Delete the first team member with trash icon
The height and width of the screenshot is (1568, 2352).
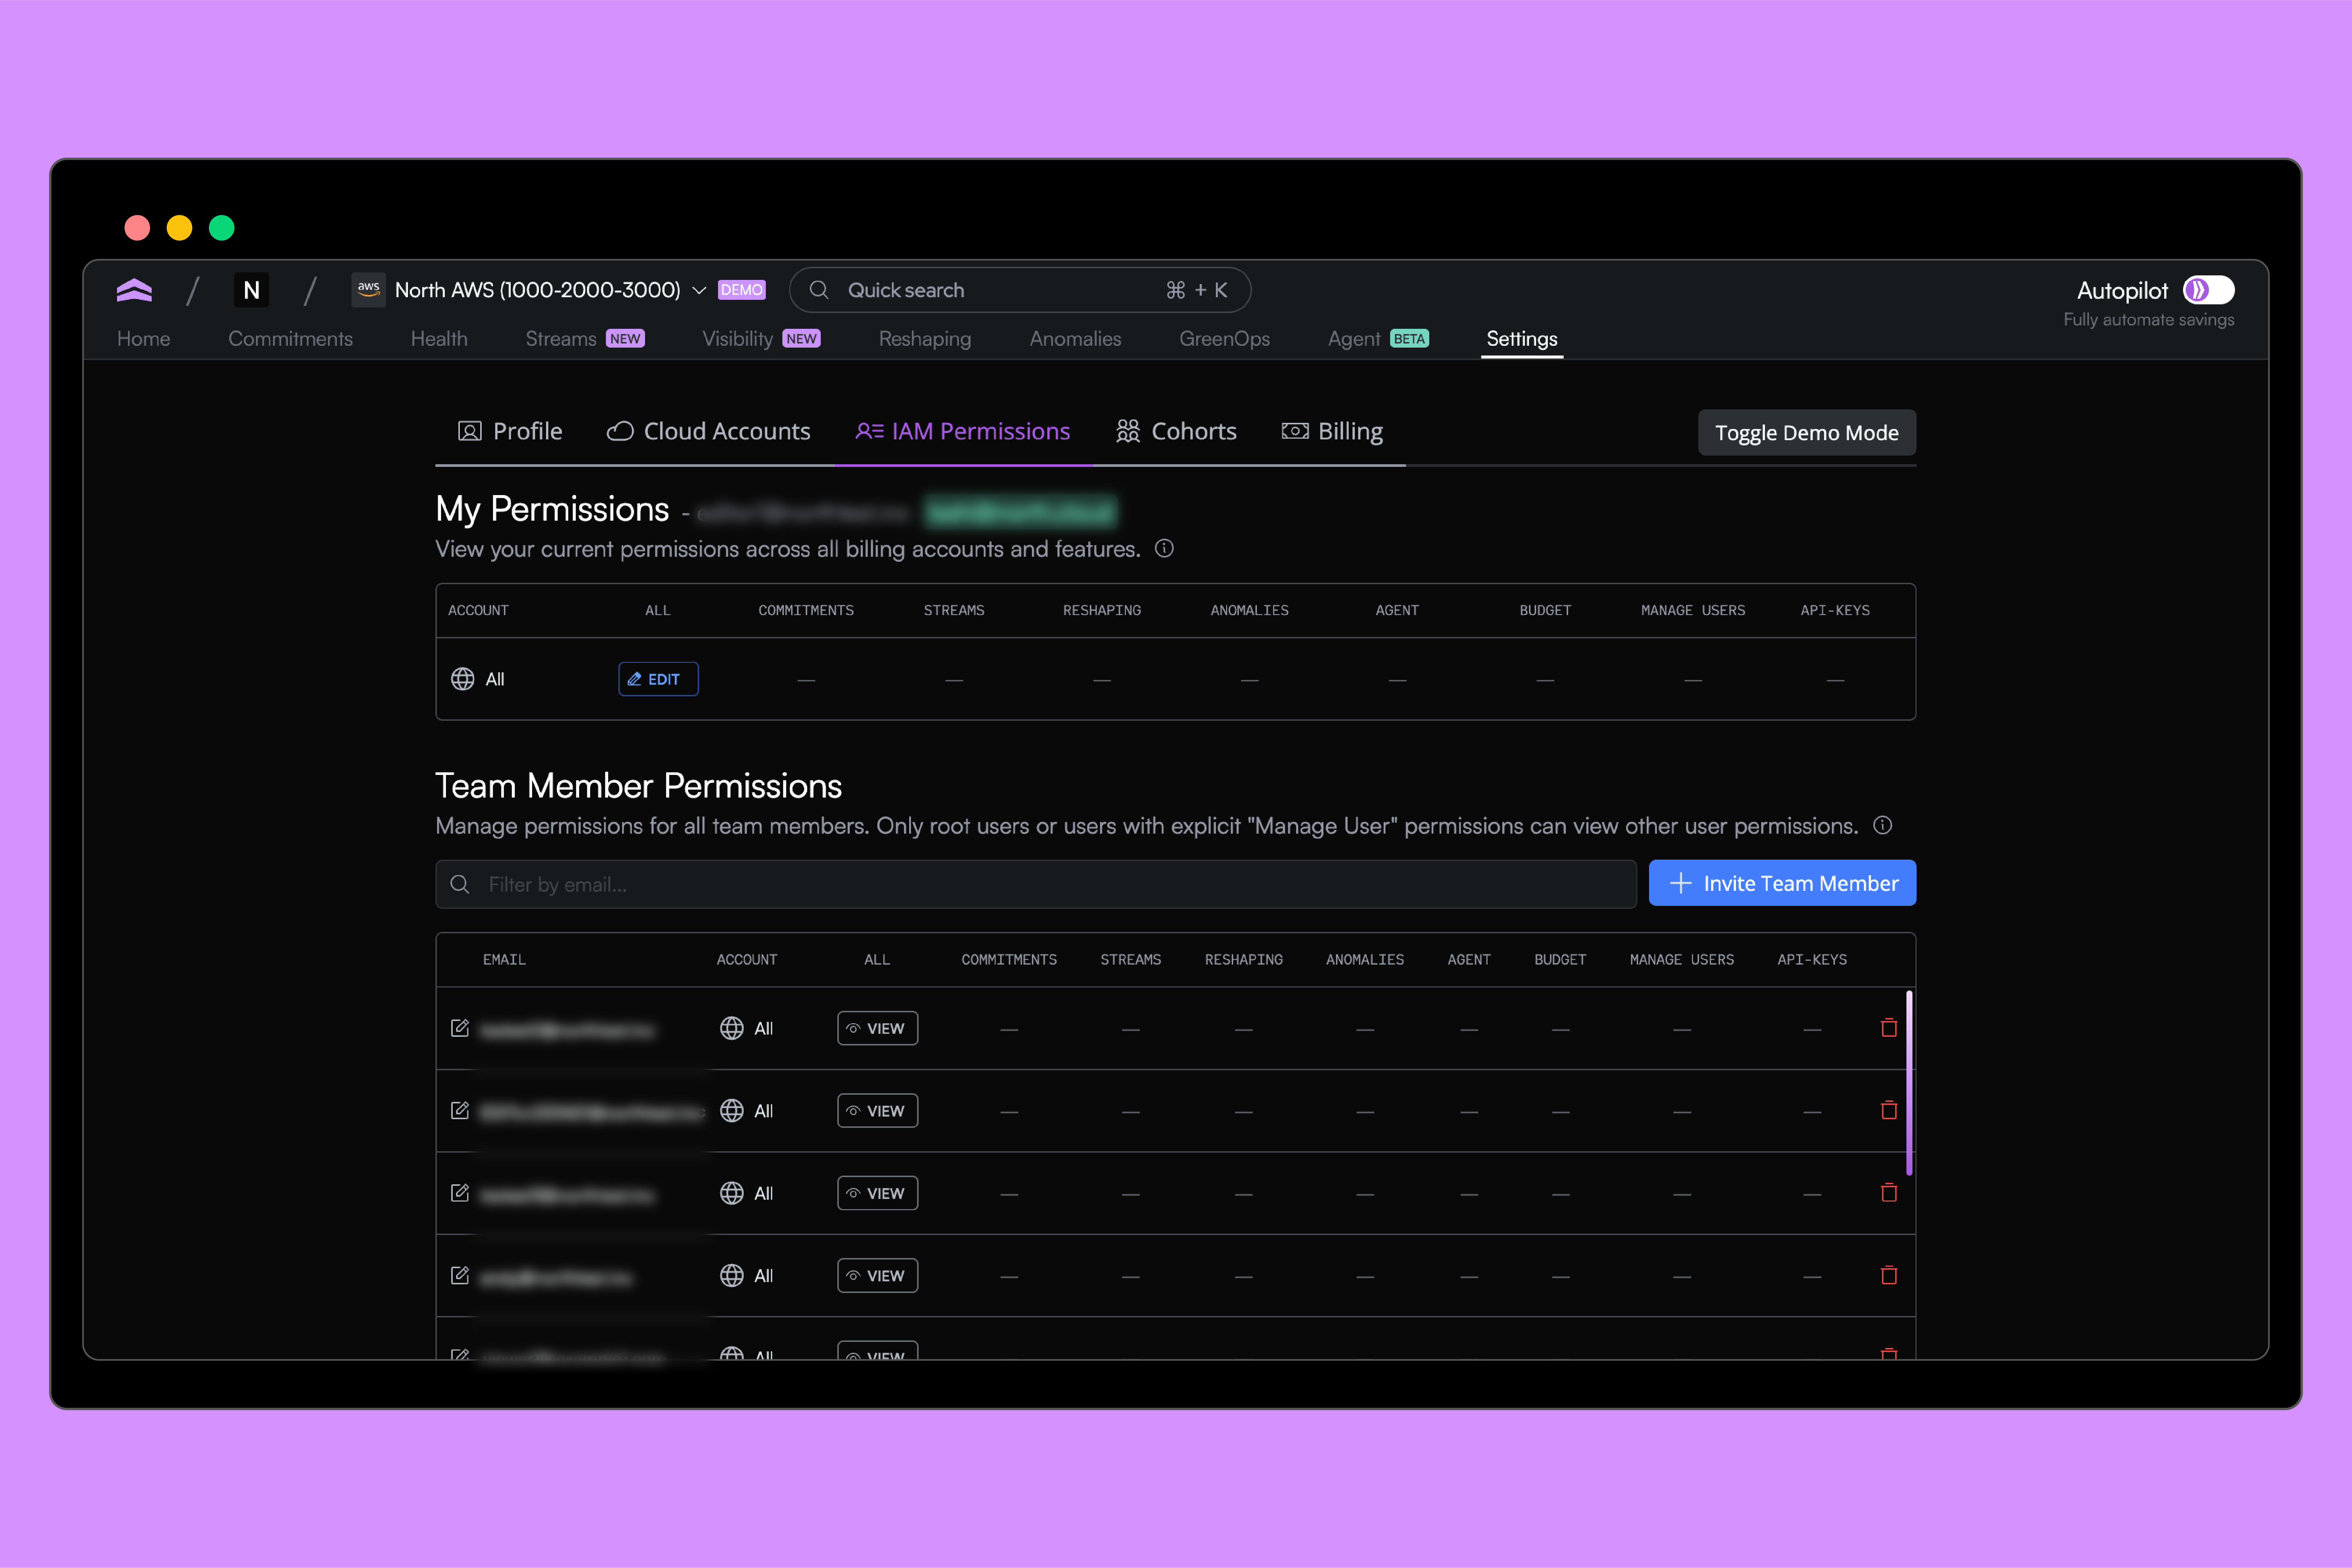(x=1889, y=1028)
